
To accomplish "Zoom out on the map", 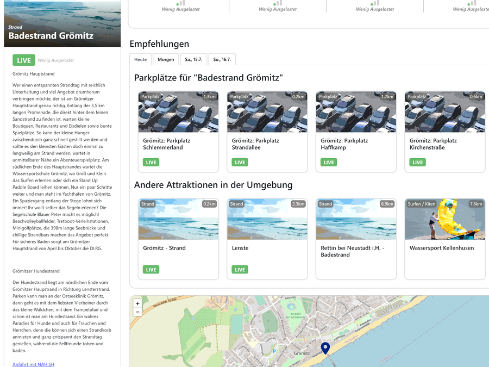I will coord(137,312).
